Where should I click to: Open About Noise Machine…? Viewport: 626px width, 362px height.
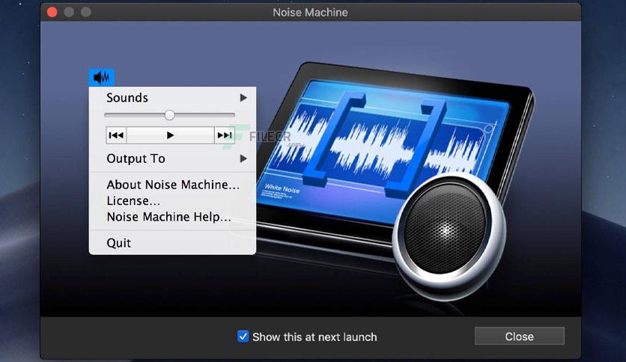(x=172, y=185)
